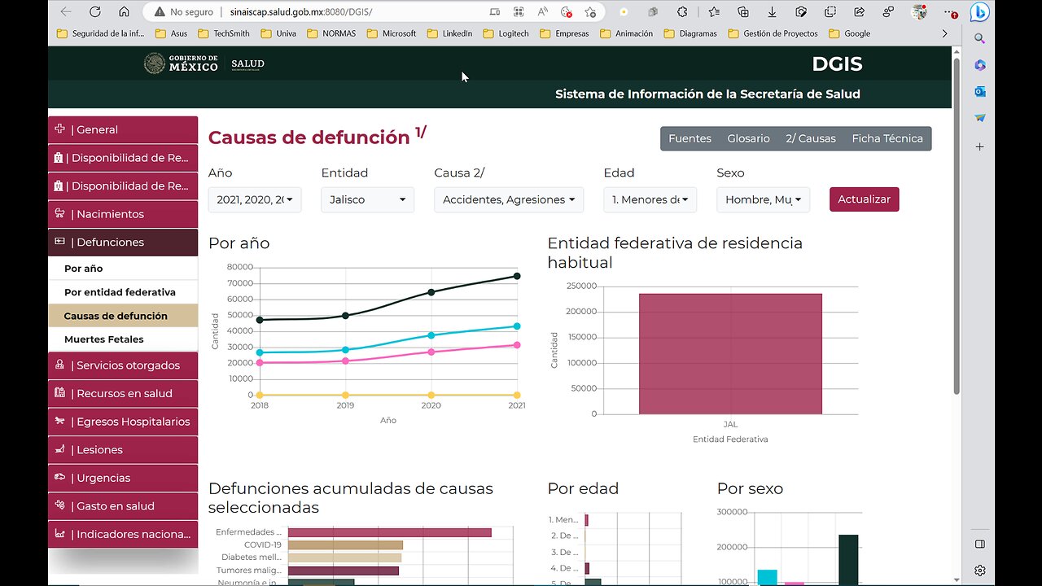Open the collections icon in toolbar
This screenshot has height=586, width=1042.
click(742, 12)
